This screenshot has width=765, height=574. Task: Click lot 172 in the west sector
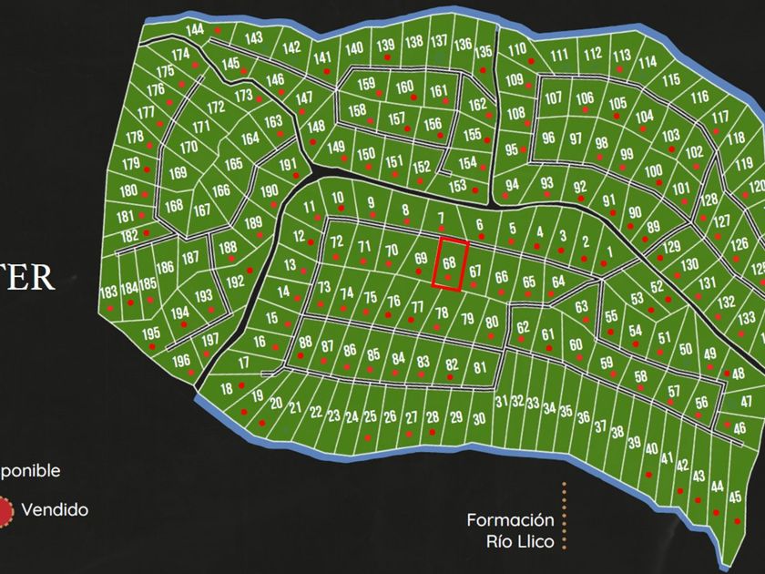tap(216, 107)
